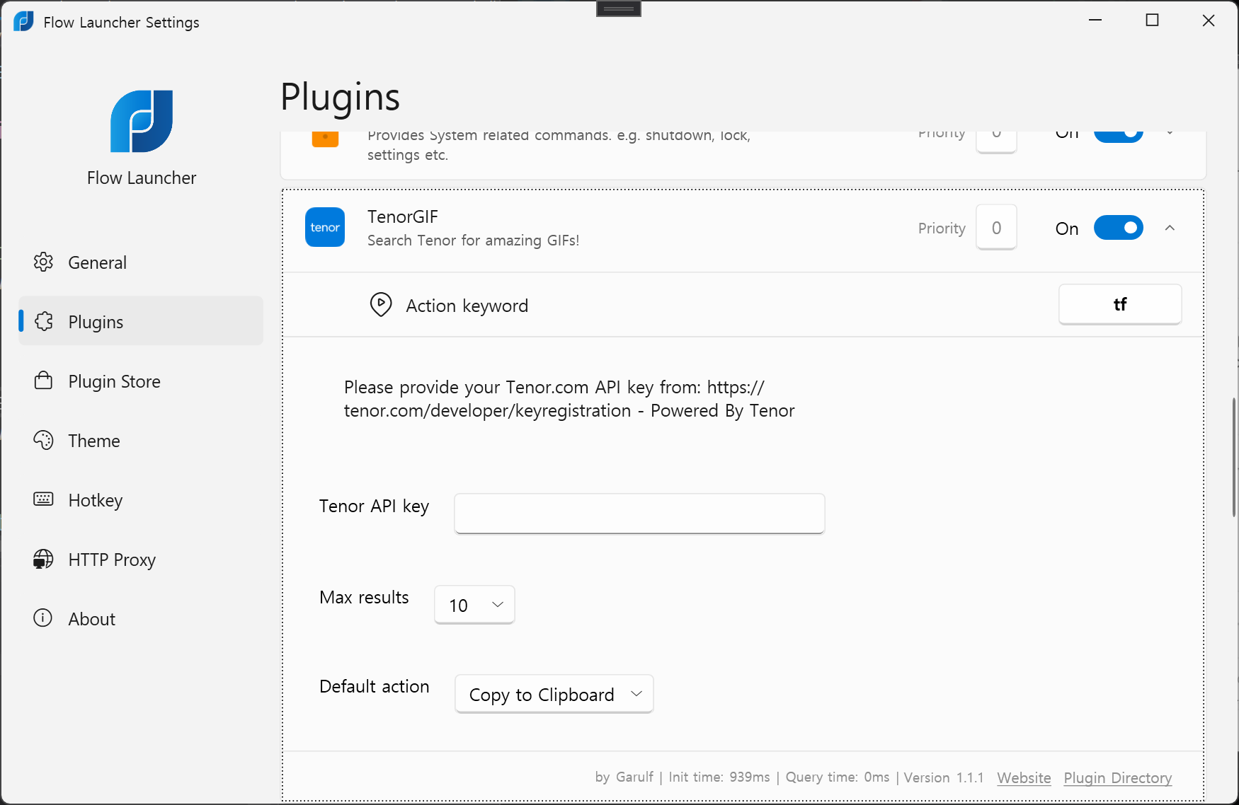This screenshot has width=1239, height=805.
Task: Click the 'Flow Launcher' text under logo
Action: pos(142,178)
